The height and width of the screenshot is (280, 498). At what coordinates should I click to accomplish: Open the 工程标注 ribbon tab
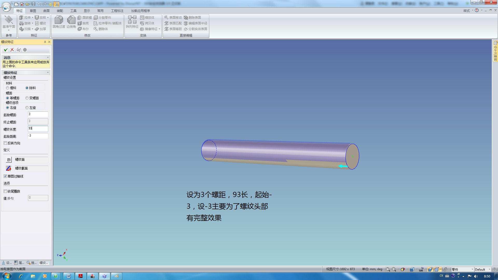pos(117,11)
